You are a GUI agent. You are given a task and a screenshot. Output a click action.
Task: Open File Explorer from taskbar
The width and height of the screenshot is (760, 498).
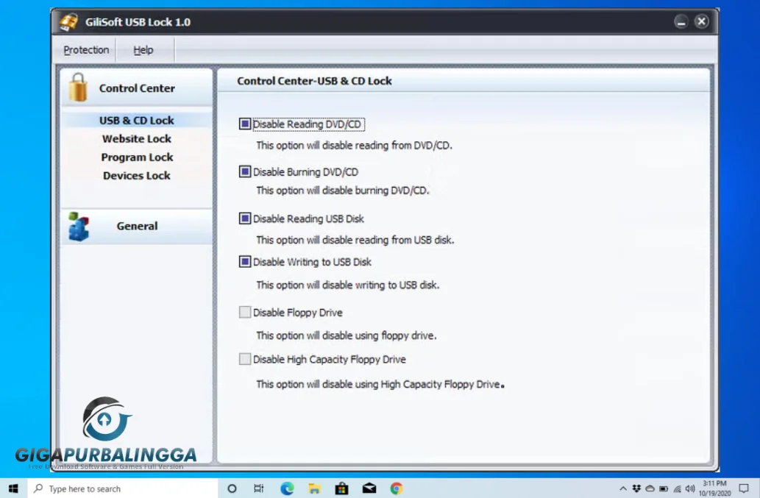click(314, 488)
